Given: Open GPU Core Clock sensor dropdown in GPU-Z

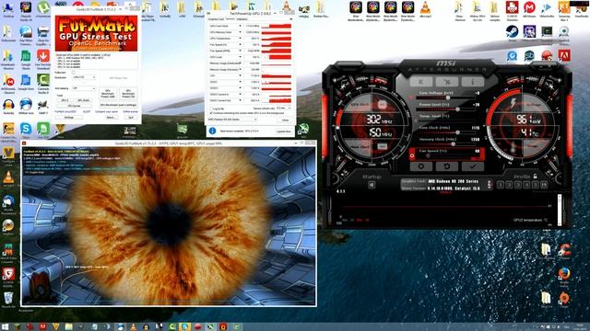Looking at the screenshot, I should tap(240, 27).
